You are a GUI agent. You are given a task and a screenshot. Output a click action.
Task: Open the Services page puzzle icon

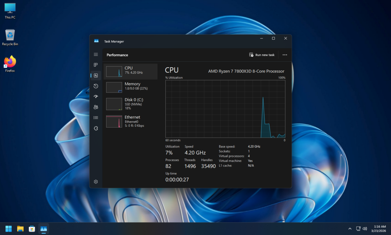(x=96, y=128)
